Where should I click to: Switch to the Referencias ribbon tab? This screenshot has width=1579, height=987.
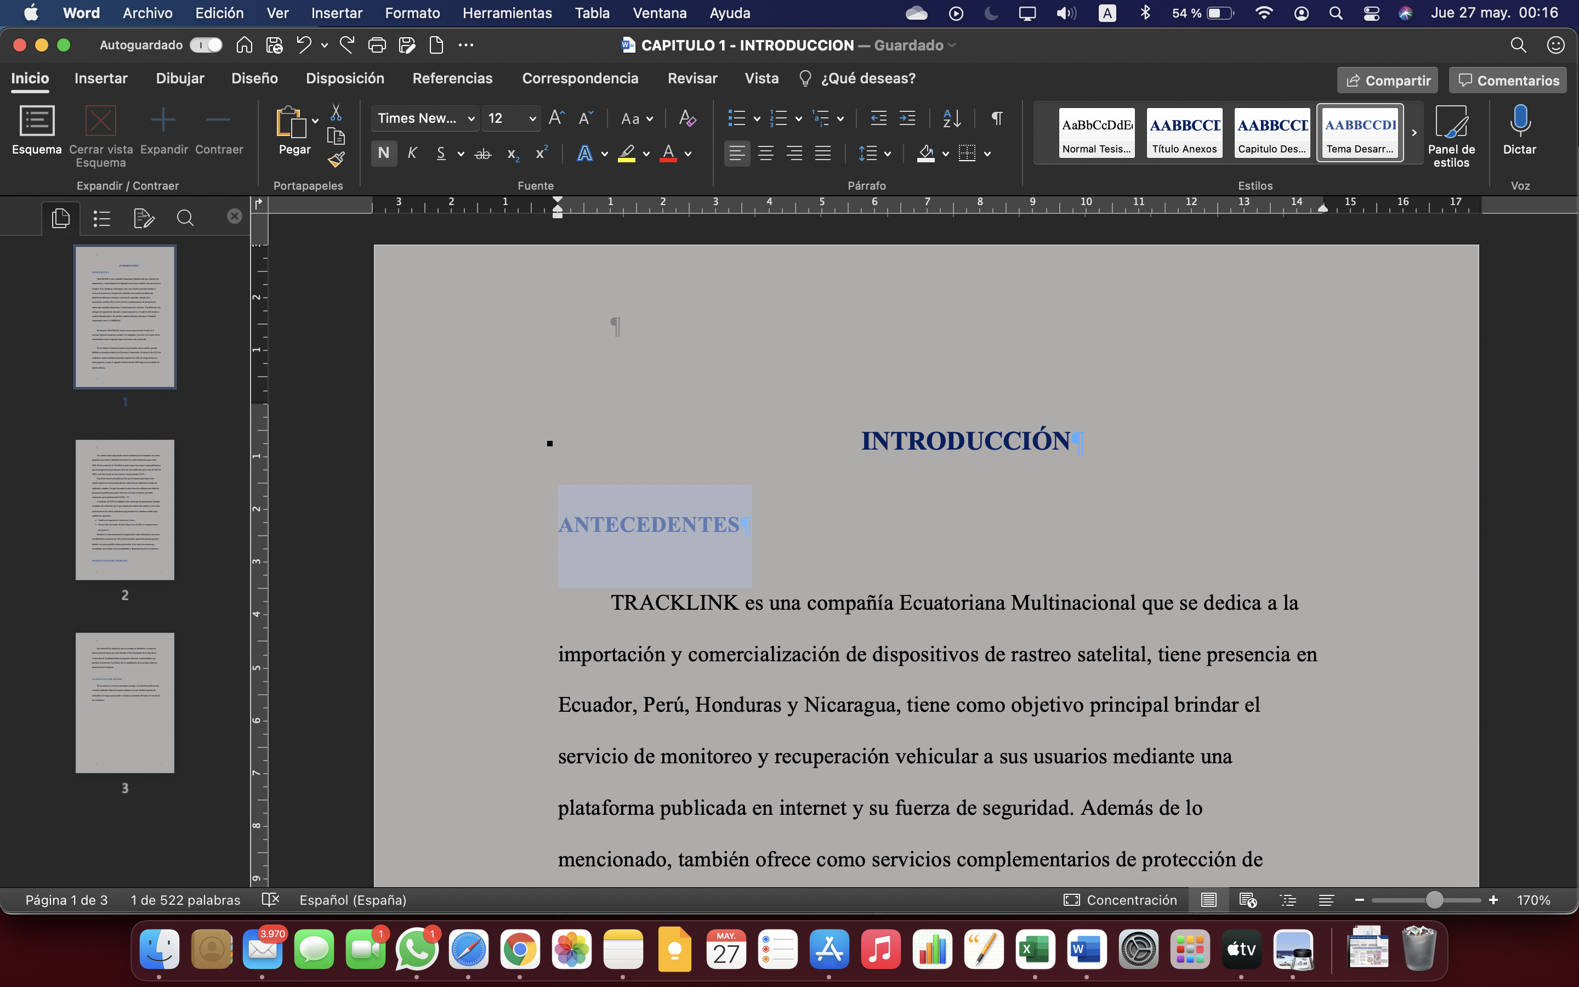[452, 78]
